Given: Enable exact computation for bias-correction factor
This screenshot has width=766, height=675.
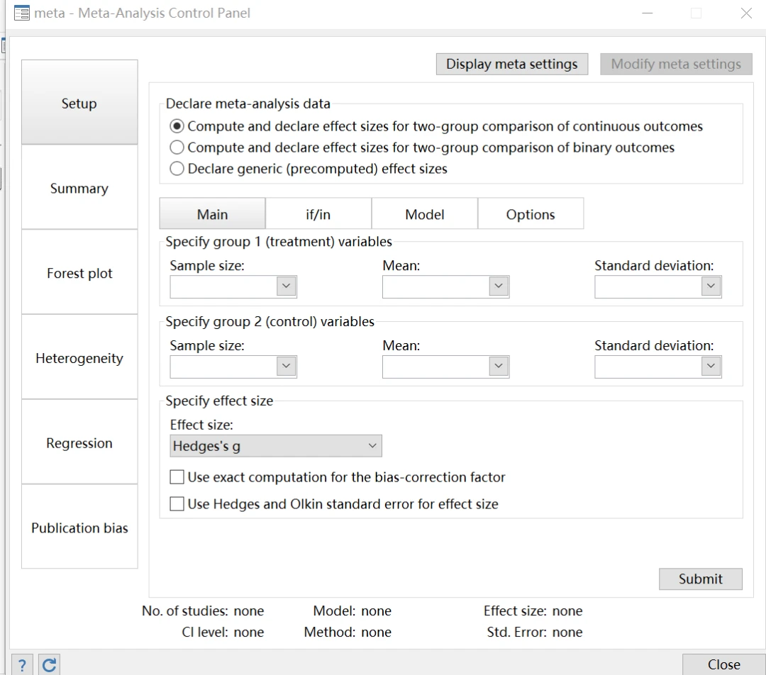Looking at the screenshot, I should click(177, 477).
